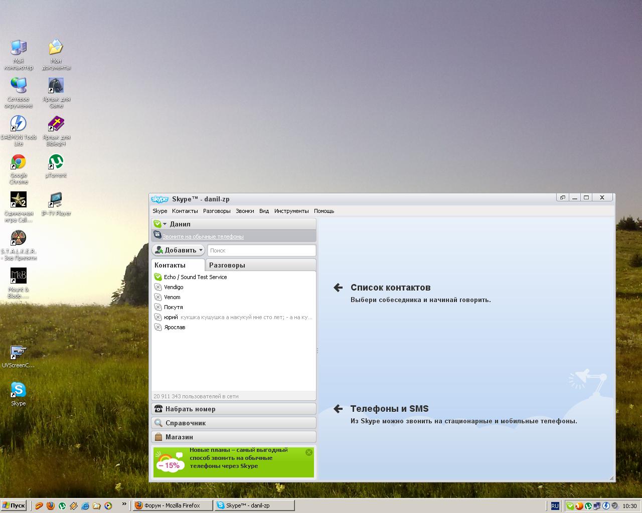Image resolution: width=642 pixels, height=513 pixels.
Task: Click the offline status icon of Покутя
Action: (158, 307)
